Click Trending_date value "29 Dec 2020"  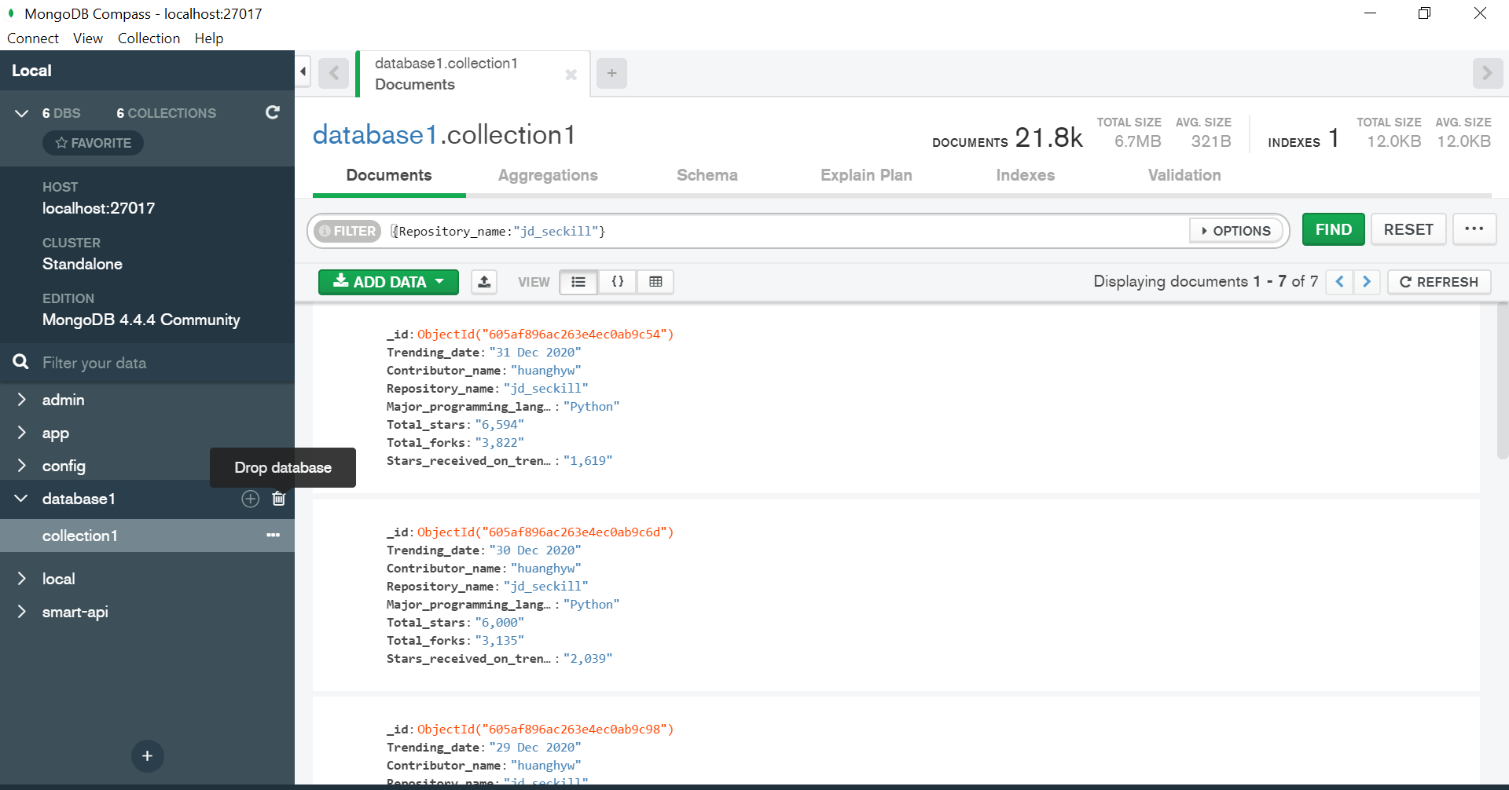point(535,748)
